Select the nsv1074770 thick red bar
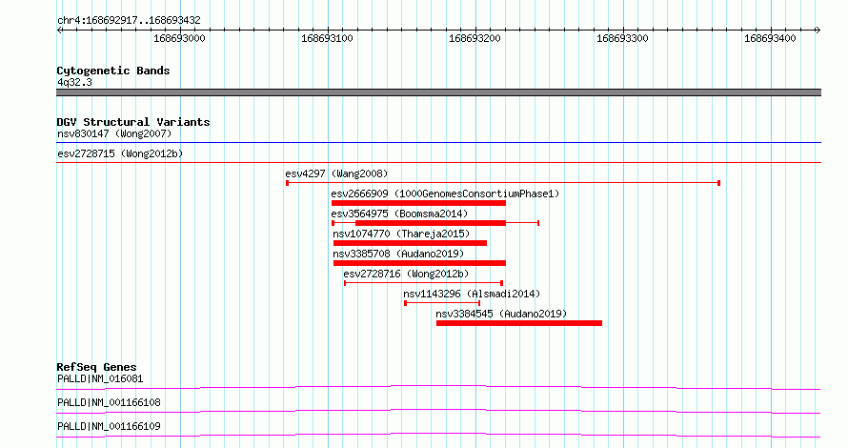Viewport: 848px width, 448px height. point(410,243)
